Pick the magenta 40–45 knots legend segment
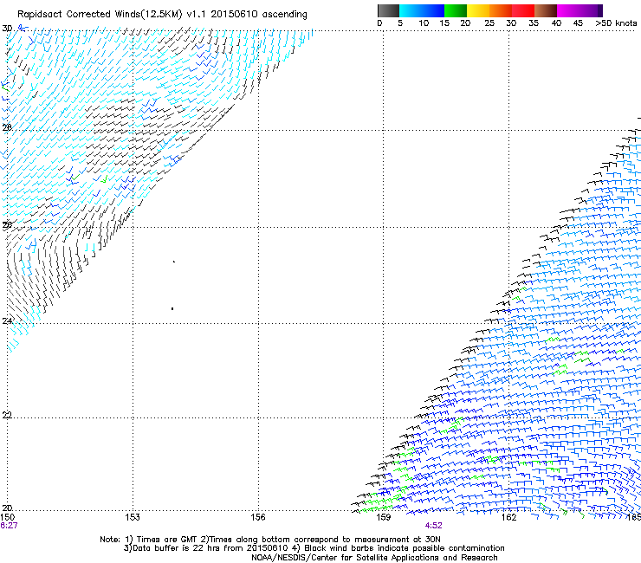The image size is (641, 563). [568, 10]
